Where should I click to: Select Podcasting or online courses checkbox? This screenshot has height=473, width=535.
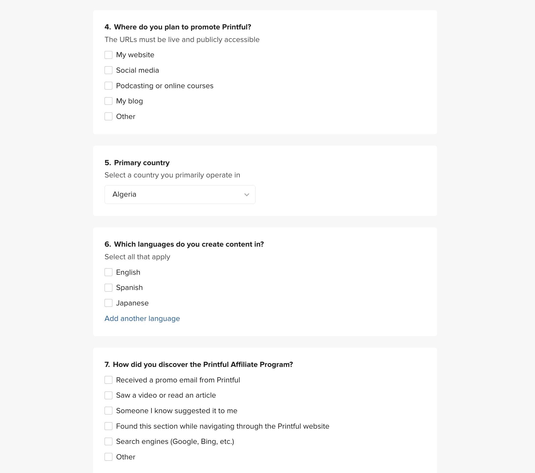[x=108, y=86]
